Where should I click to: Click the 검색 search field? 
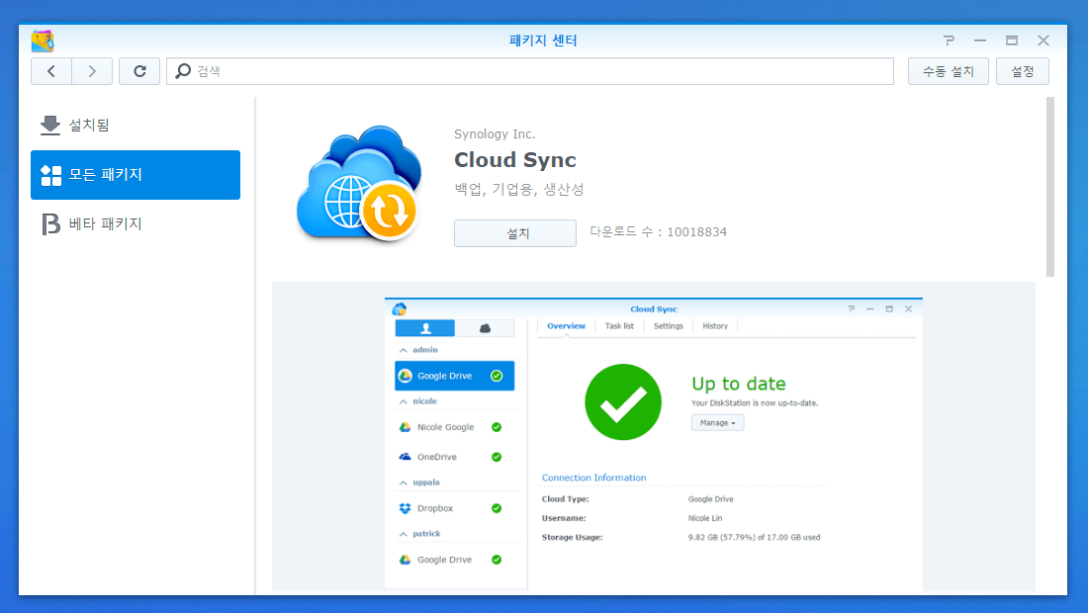[x=530, y=71]
